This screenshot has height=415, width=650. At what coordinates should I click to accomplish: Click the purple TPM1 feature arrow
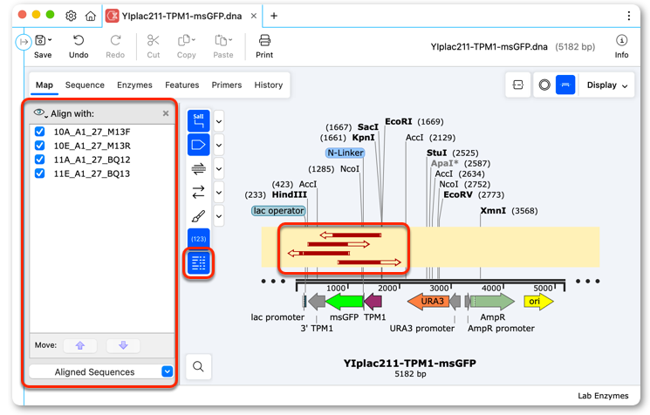pos(373,301)
